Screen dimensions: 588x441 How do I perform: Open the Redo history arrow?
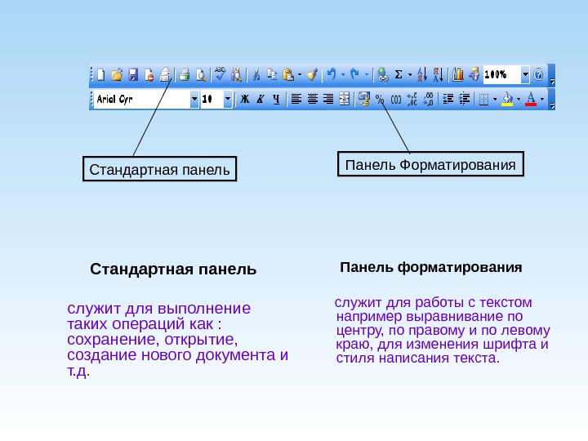click(x=367, y=74)
